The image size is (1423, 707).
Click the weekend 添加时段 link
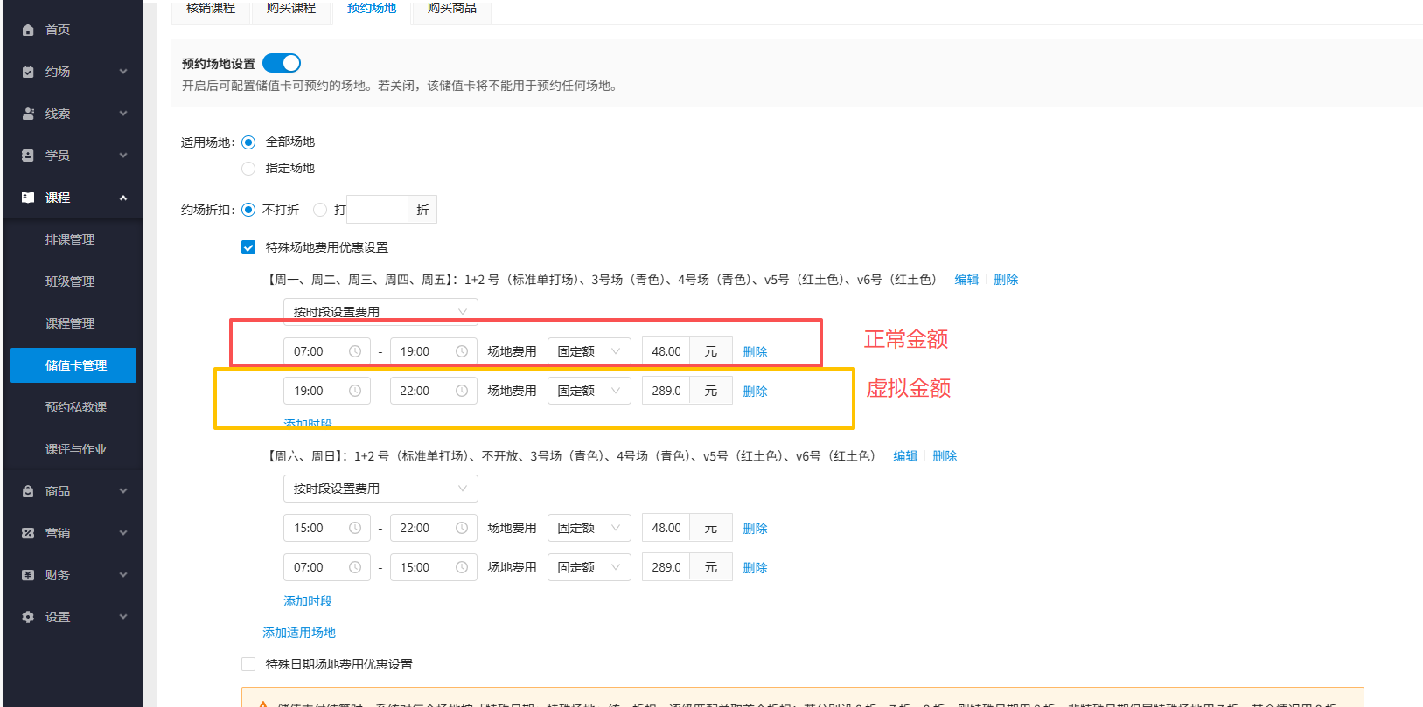point(308,601)
